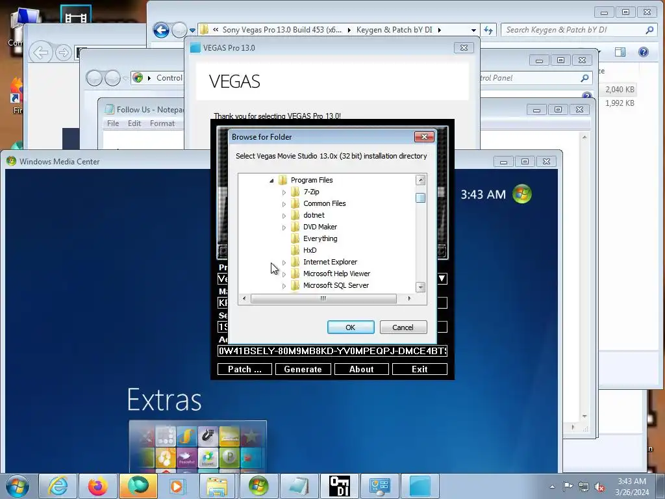Expand the Common Files folder node

click(284, 204)
